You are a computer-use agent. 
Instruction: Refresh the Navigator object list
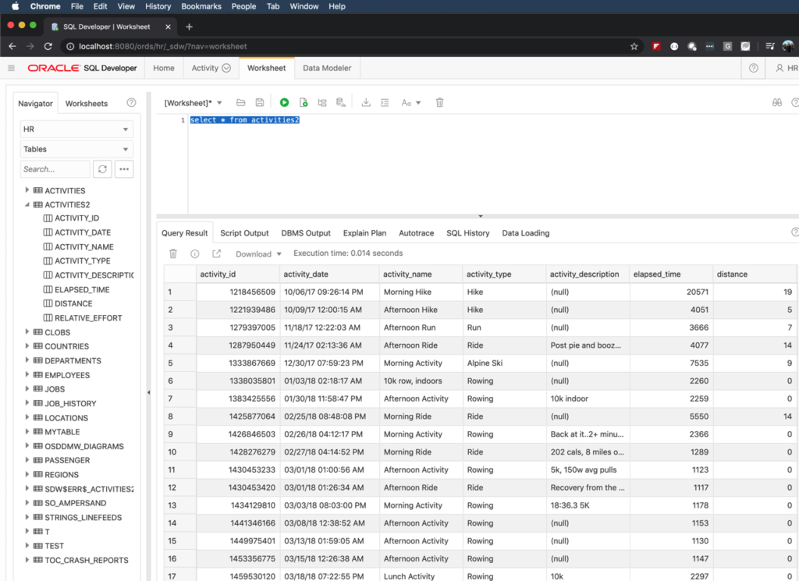102,169
